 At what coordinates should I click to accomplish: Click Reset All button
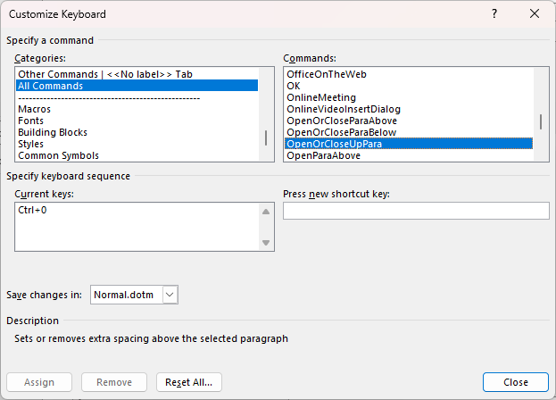point(188,382)
